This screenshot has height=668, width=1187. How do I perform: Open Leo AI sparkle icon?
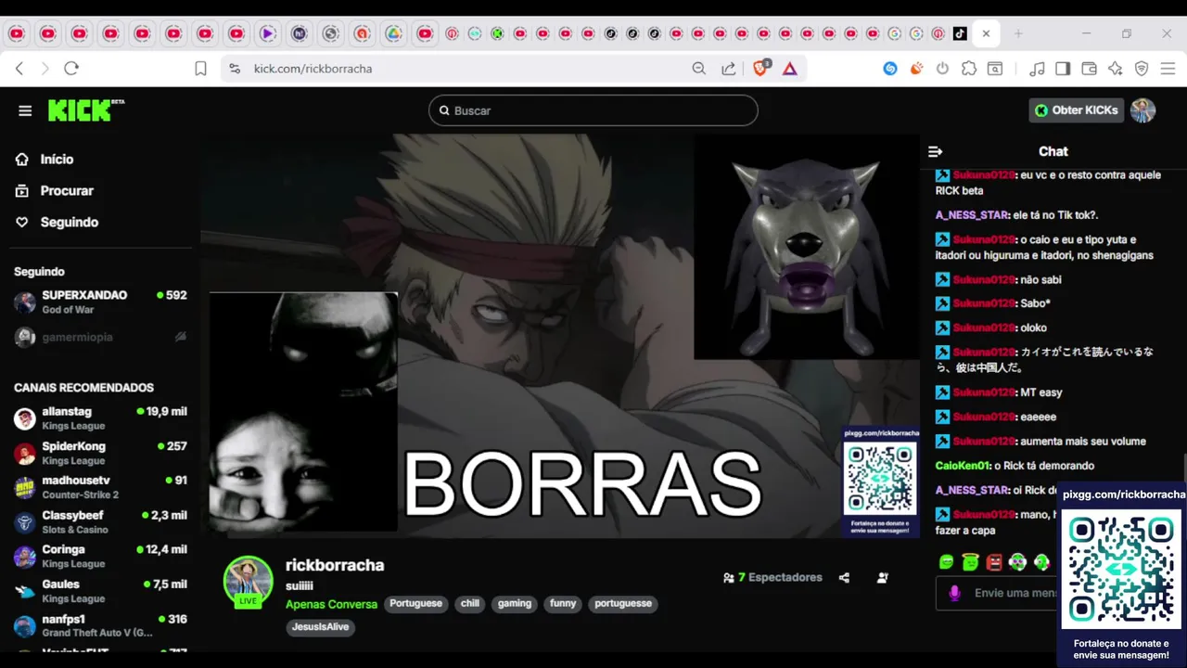pyautogui.click(x=1116, y=69)
